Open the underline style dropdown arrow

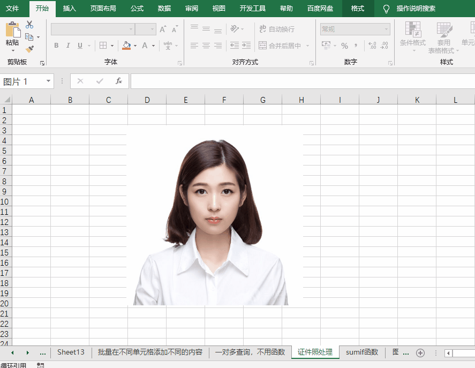[x=89, y=46]
